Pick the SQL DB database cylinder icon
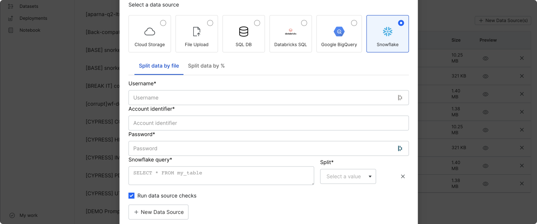537x224 pixels. coord(244,31)
